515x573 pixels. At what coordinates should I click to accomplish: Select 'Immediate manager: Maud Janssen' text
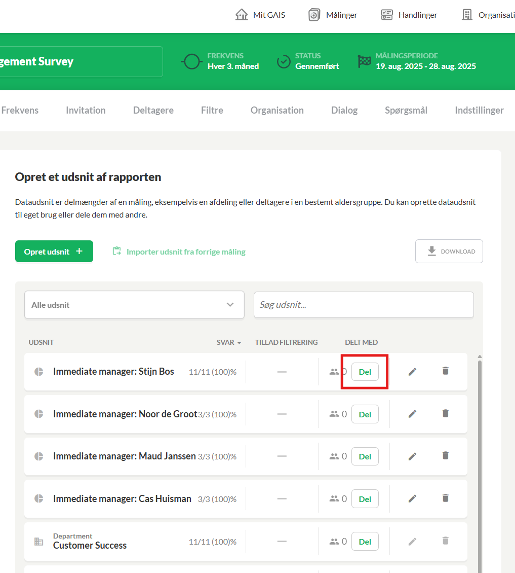(125, 456)
